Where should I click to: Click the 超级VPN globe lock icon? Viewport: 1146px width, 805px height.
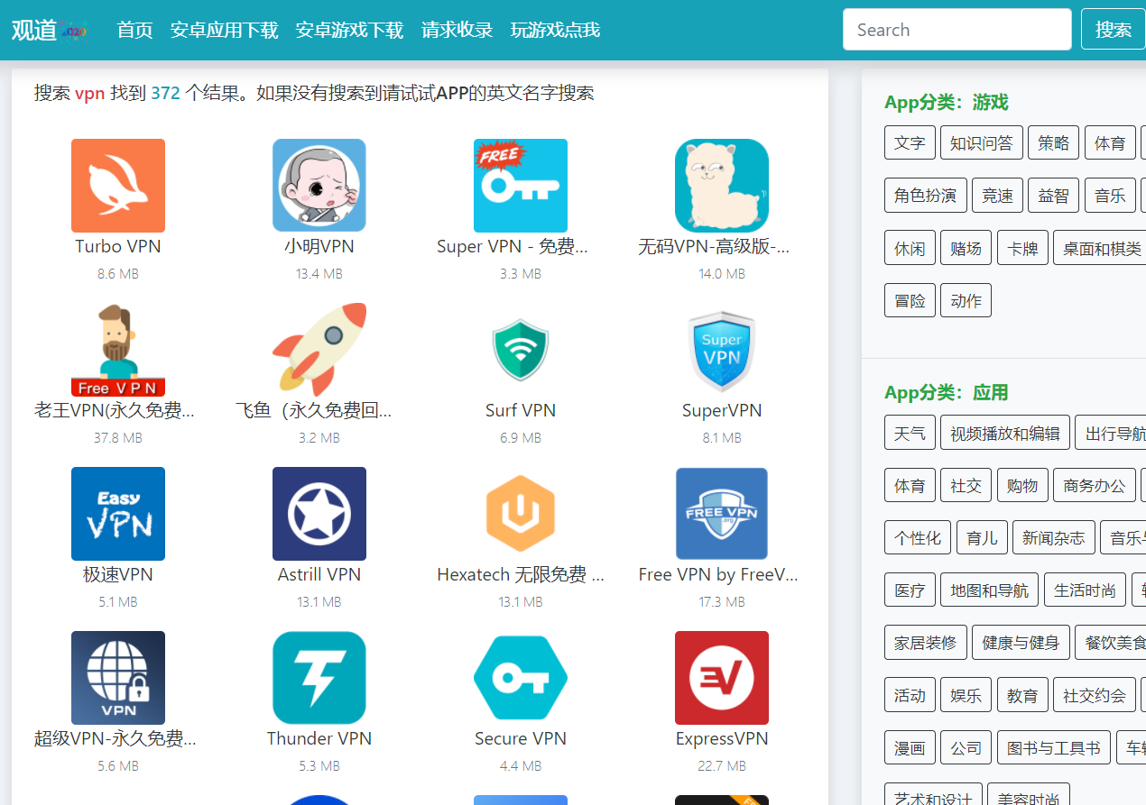(x=118, y=678)
